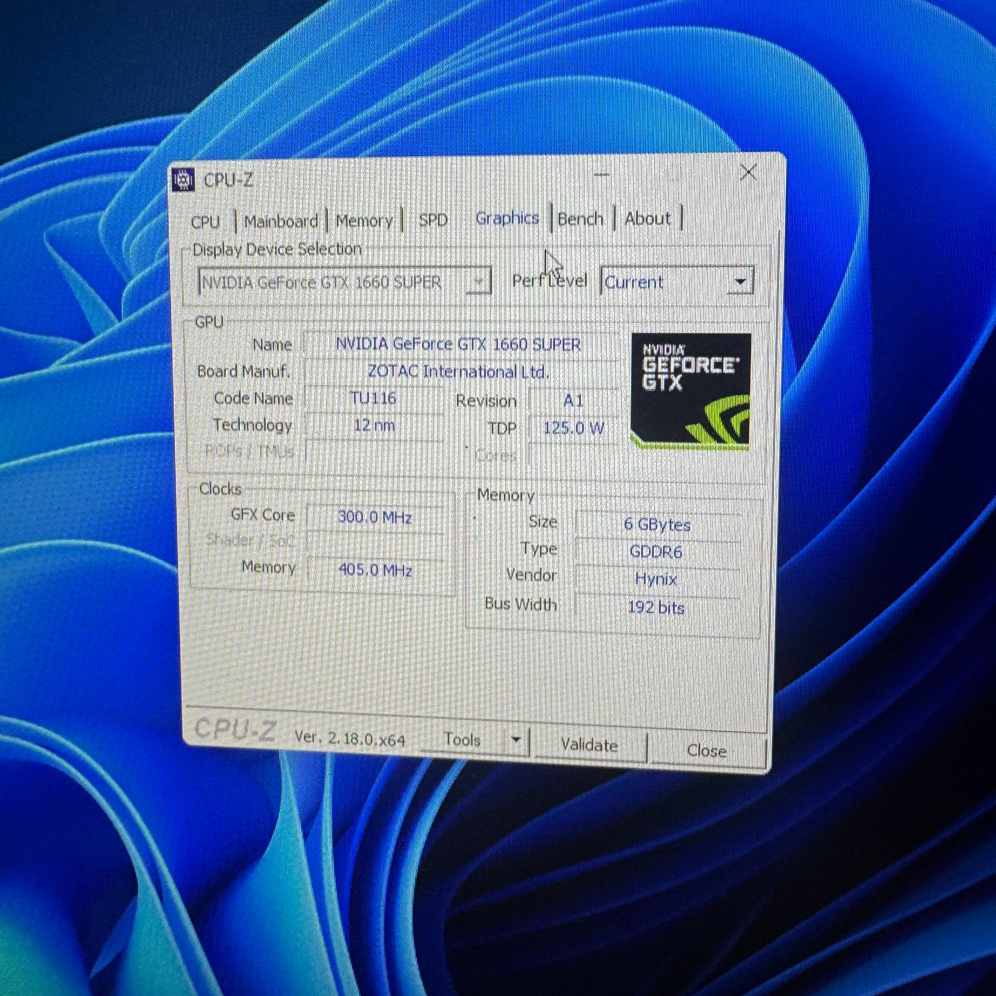Expand the Tools dropdown arrow
Screen dimensions: 996x996
tap(516, 741)
